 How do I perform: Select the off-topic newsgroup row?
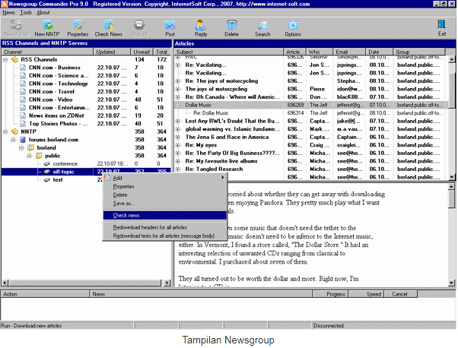click(x=86, y=172)
